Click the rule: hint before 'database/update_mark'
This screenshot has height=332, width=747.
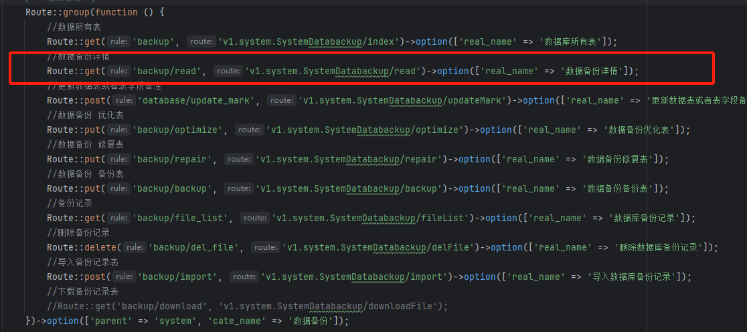point(124,100)
